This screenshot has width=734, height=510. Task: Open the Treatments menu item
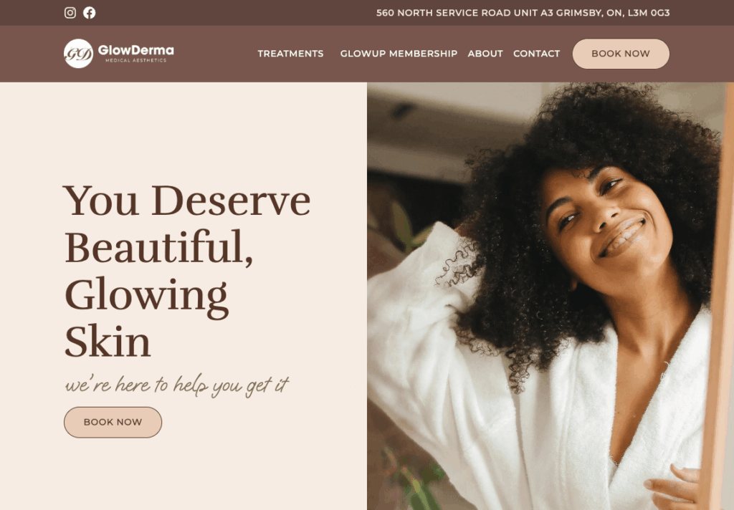(290, 53)
